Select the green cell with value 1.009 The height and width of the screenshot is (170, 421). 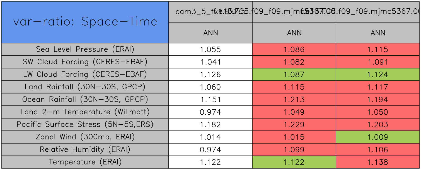378,137
